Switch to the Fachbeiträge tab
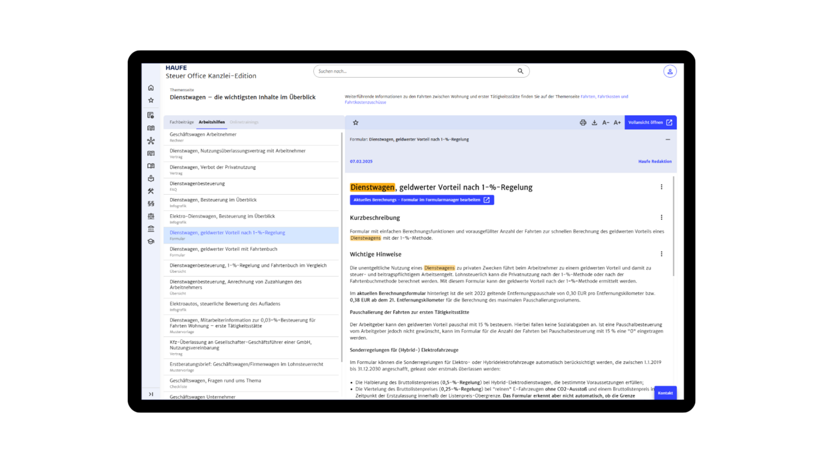The width and height of the screenshot is (823, 463). [181, 122]
